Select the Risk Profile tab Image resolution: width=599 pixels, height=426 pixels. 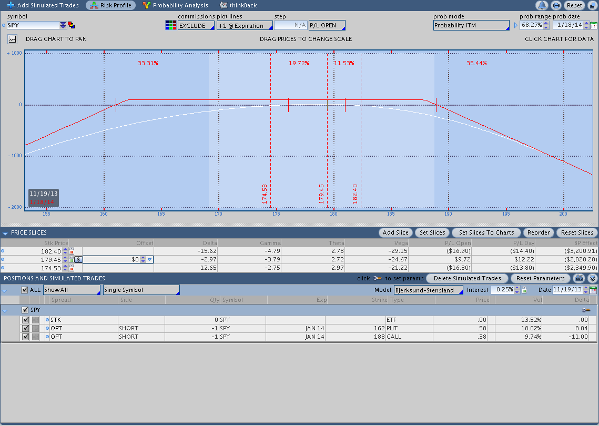[111, 5]
